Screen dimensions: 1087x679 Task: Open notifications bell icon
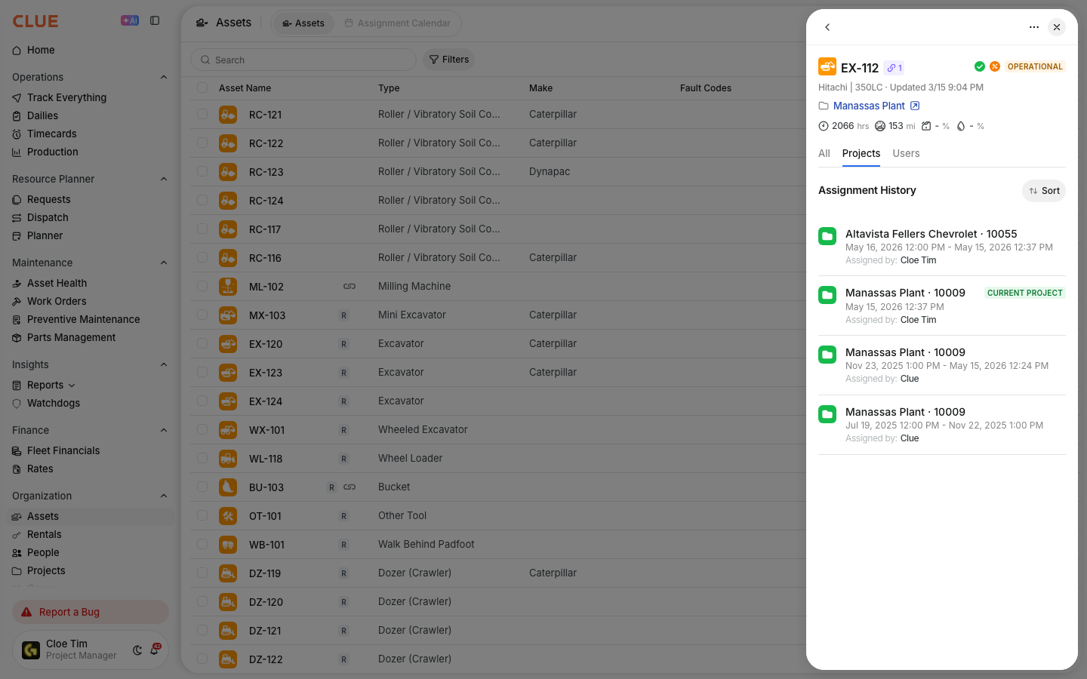coord(155,650)
